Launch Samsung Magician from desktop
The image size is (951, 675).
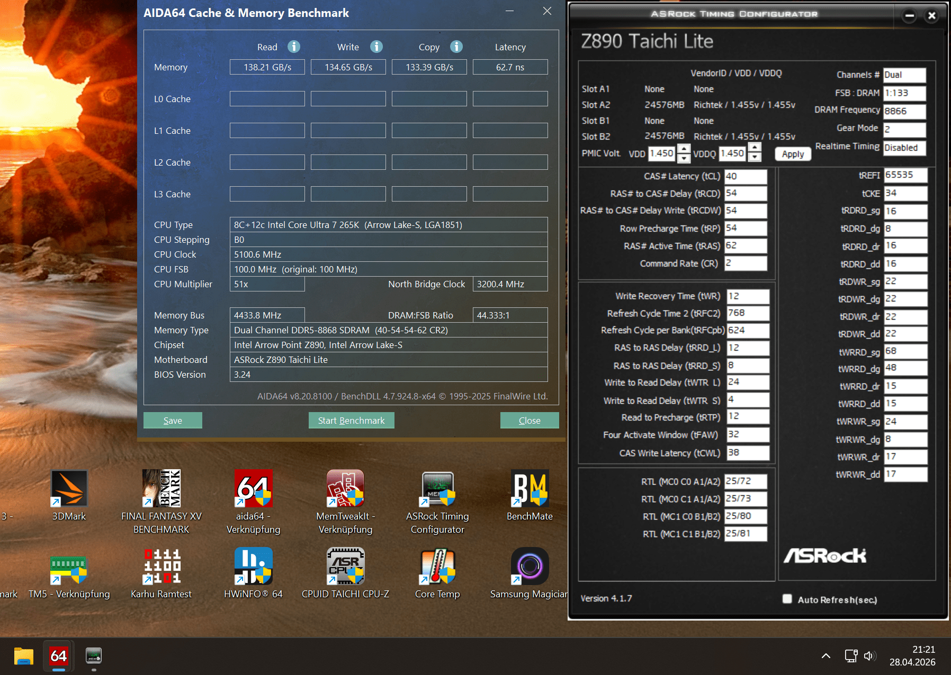click(x=530, y=573)
